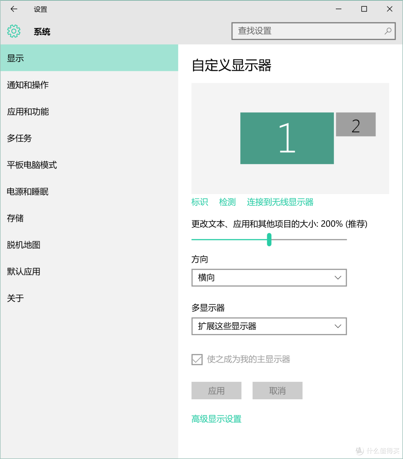Go back with the back arrow

[x=14, y=9]
